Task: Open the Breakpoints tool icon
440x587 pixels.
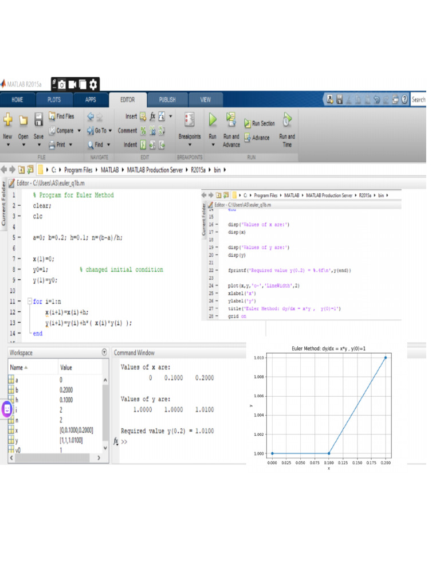Action: 189,120
